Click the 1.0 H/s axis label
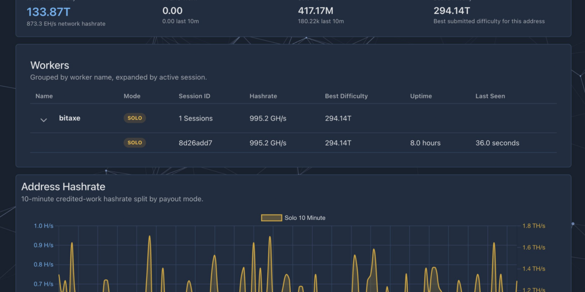 [44, 226]
